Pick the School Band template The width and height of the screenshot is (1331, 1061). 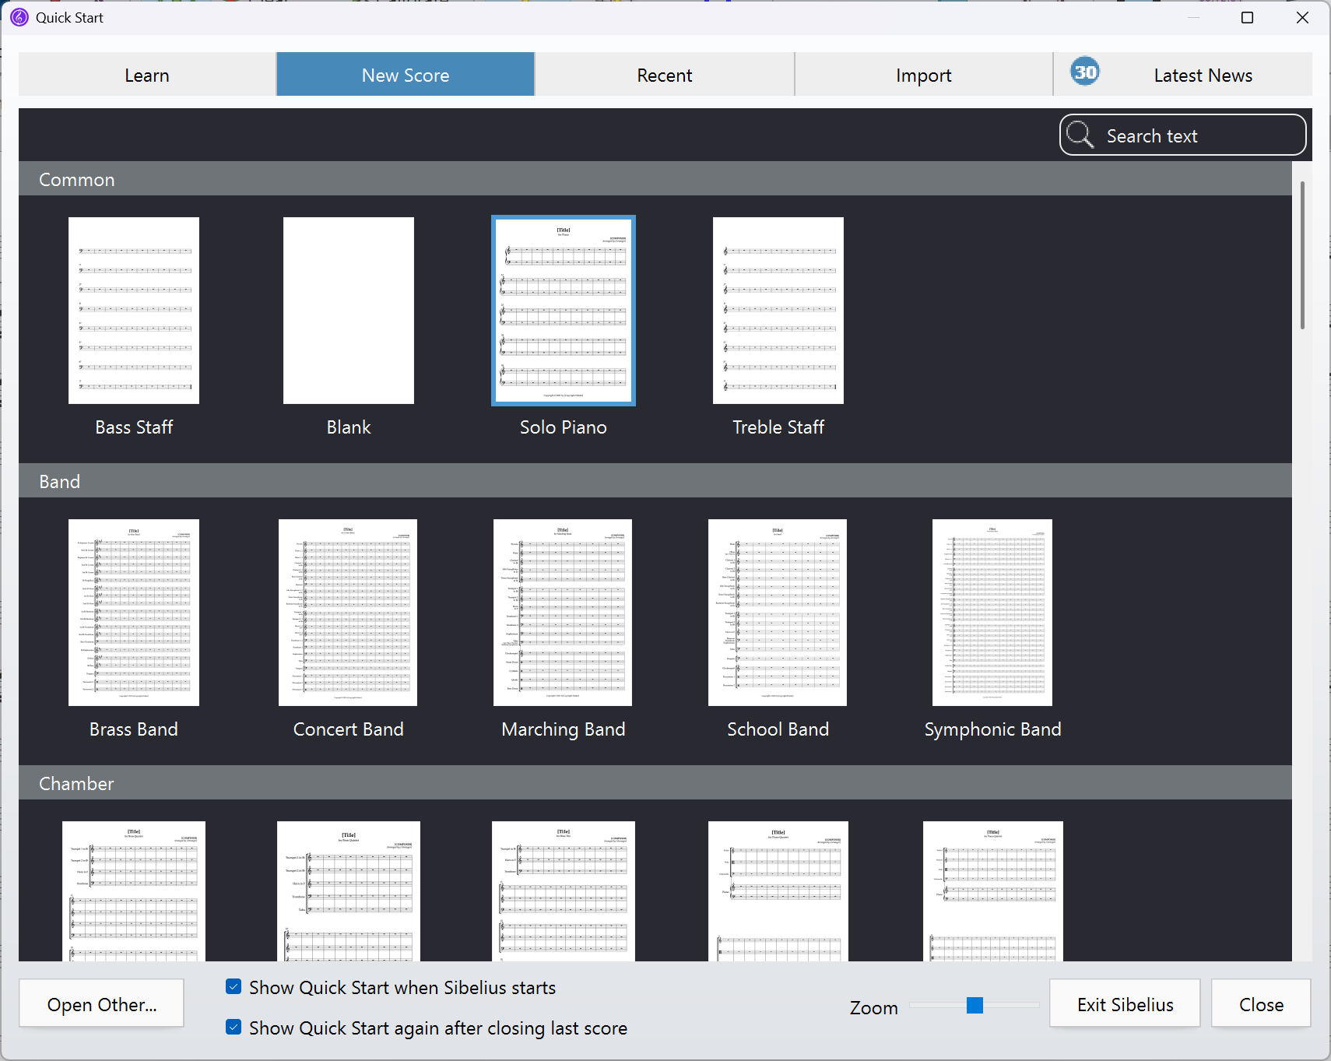point(778,613)
